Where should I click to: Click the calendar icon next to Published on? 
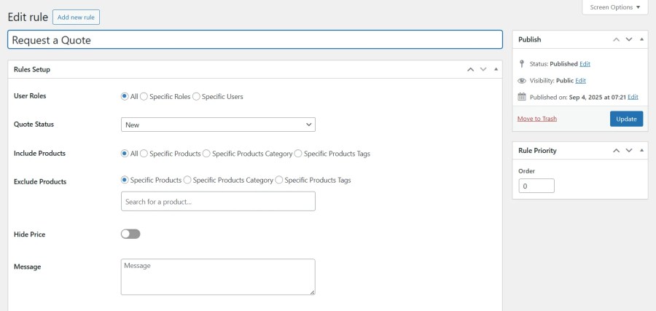pos(522,97)
